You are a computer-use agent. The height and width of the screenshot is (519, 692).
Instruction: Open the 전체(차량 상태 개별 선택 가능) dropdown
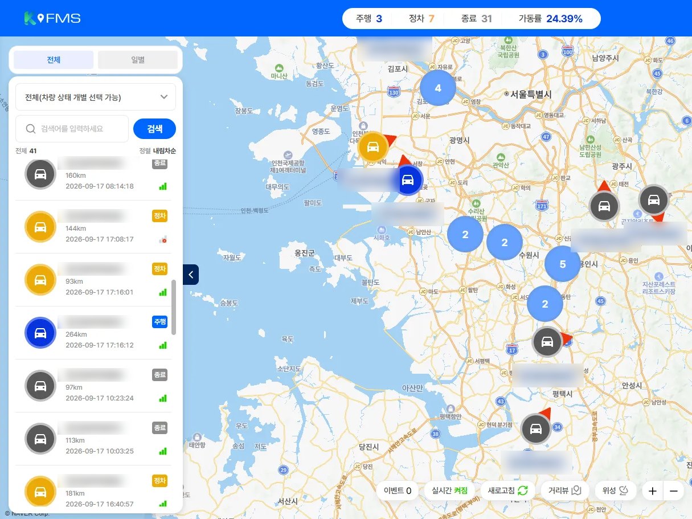pyautogui.click(x=96, y=97)
